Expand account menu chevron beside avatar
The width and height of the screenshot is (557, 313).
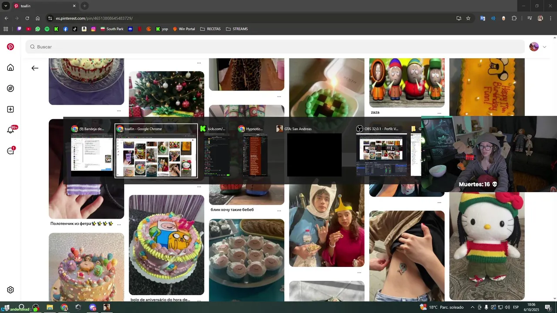544,47
